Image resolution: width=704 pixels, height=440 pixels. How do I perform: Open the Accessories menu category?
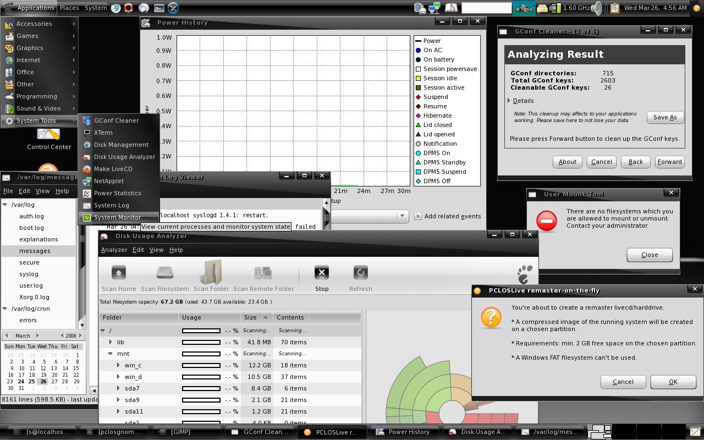click(x=40, y=24)
